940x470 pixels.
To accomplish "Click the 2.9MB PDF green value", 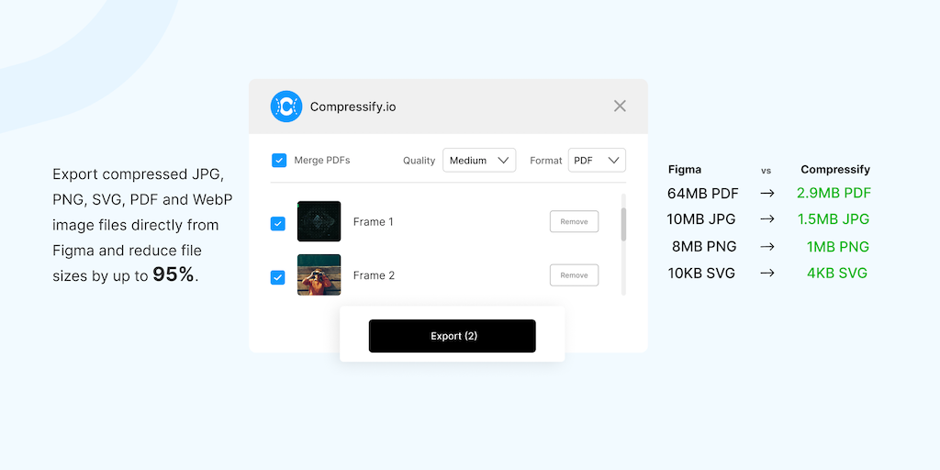I will (834, 193).
